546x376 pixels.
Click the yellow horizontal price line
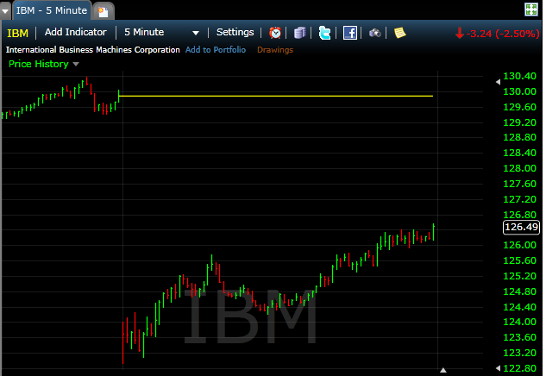click(x=276, y=96)
